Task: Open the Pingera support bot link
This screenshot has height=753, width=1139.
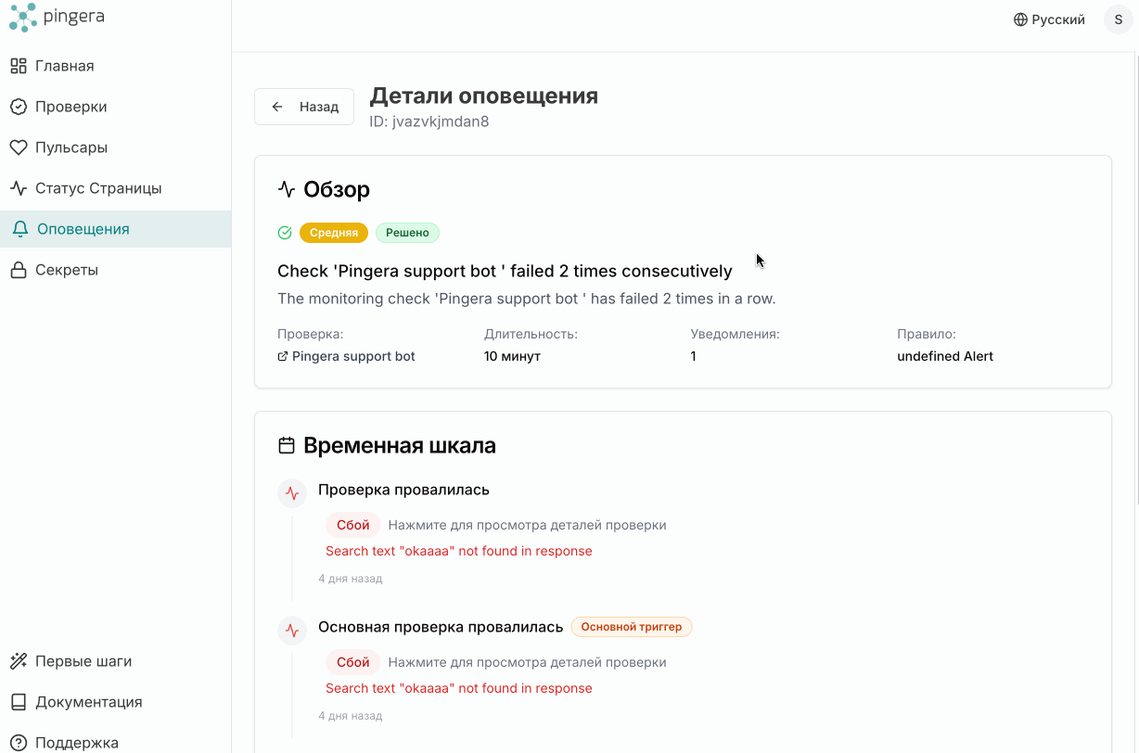Action: [353, 355]
